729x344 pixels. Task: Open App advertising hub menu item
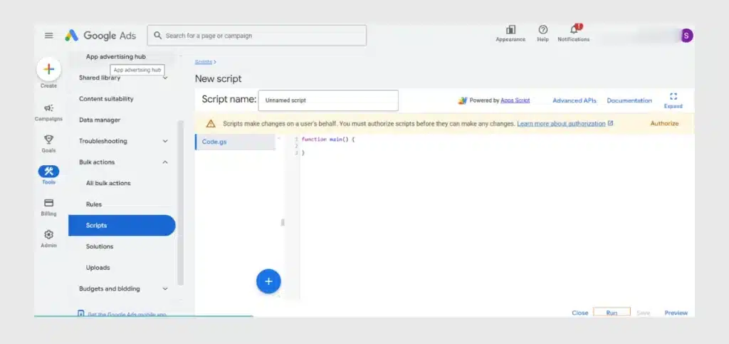point(116,57)
